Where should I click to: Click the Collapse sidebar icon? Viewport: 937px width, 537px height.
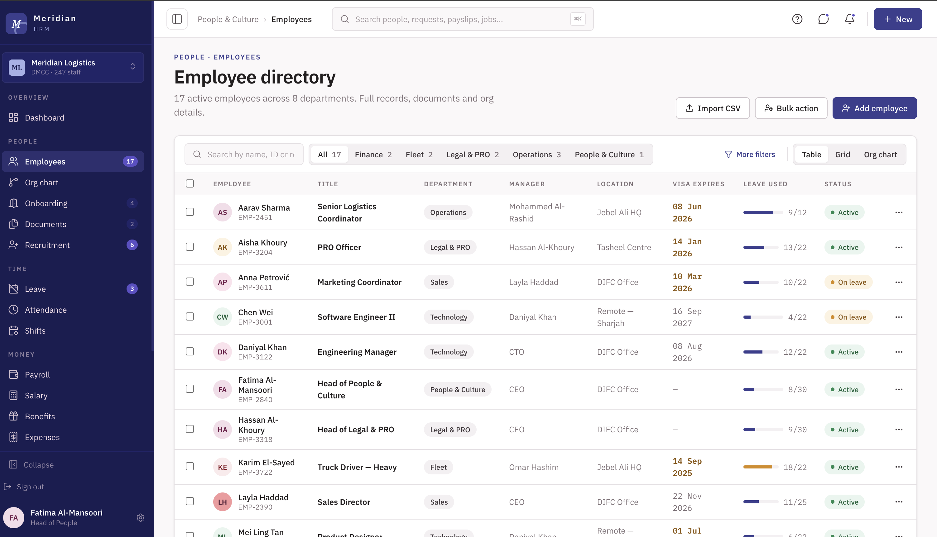point(13,465)
